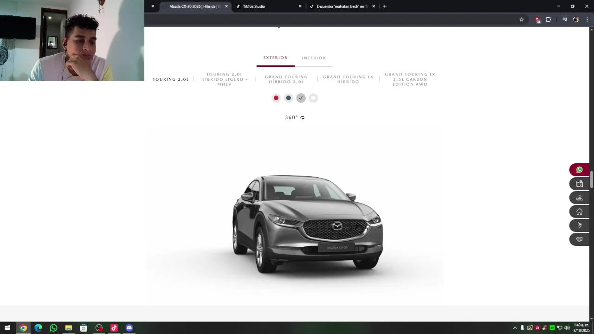Switch to the Mazda CX-30 2026 tab
Image resolution: width=594 pixels, height=334 pixels.
click(194, 6)
